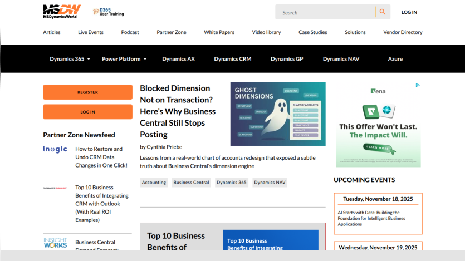This screenshot has width=465, height=261.
Task: Click the Tuesday, November 18, 2025 event date
Action: 378,199
